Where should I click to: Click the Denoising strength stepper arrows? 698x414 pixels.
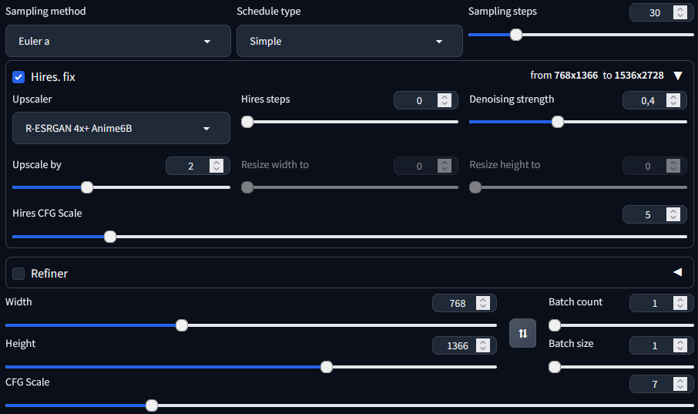click(673, 100)
